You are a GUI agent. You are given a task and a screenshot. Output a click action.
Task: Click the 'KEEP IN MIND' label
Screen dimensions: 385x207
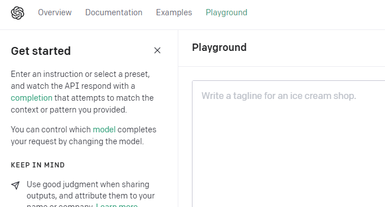tap(38, 165)
